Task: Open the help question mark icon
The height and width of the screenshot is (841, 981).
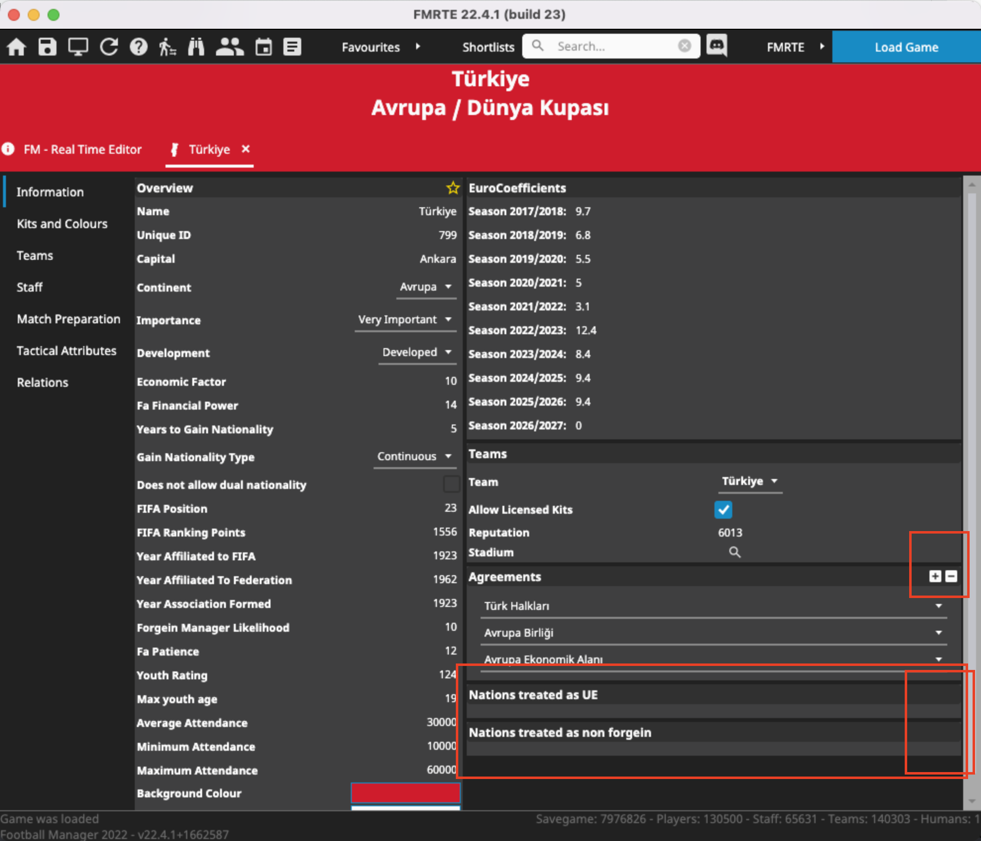Action: 138,47
